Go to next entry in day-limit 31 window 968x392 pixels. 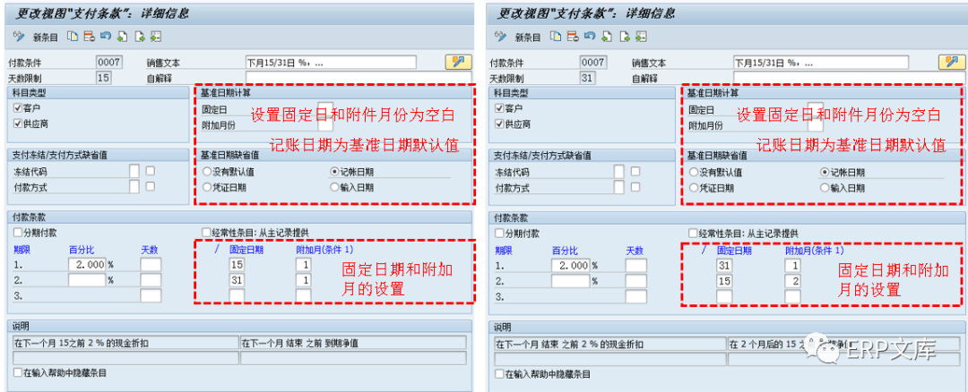tap(625, 37)
